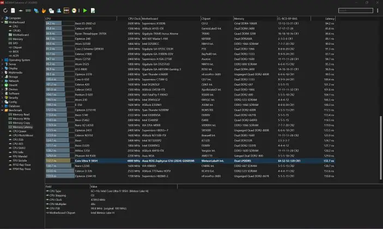Image resolution: width=383 pixels, height=229 pixels.
Task: Start benchmark with green play icon
Action: click(x=85, y=10)
